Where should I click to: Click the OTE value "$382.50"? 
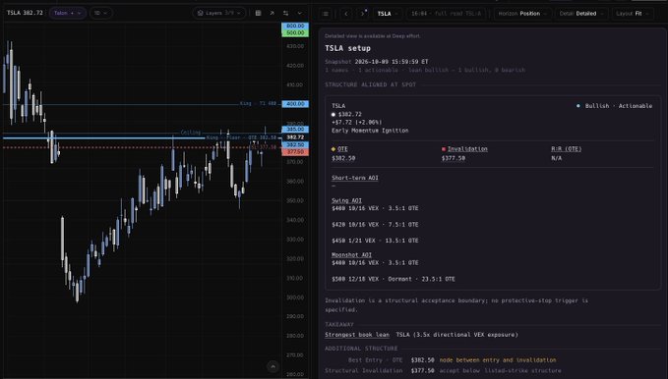[x=343, y=158]
